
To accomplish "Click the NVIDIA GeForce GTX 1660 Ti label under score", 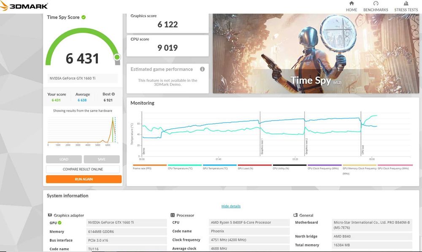I will pos(83,78).
